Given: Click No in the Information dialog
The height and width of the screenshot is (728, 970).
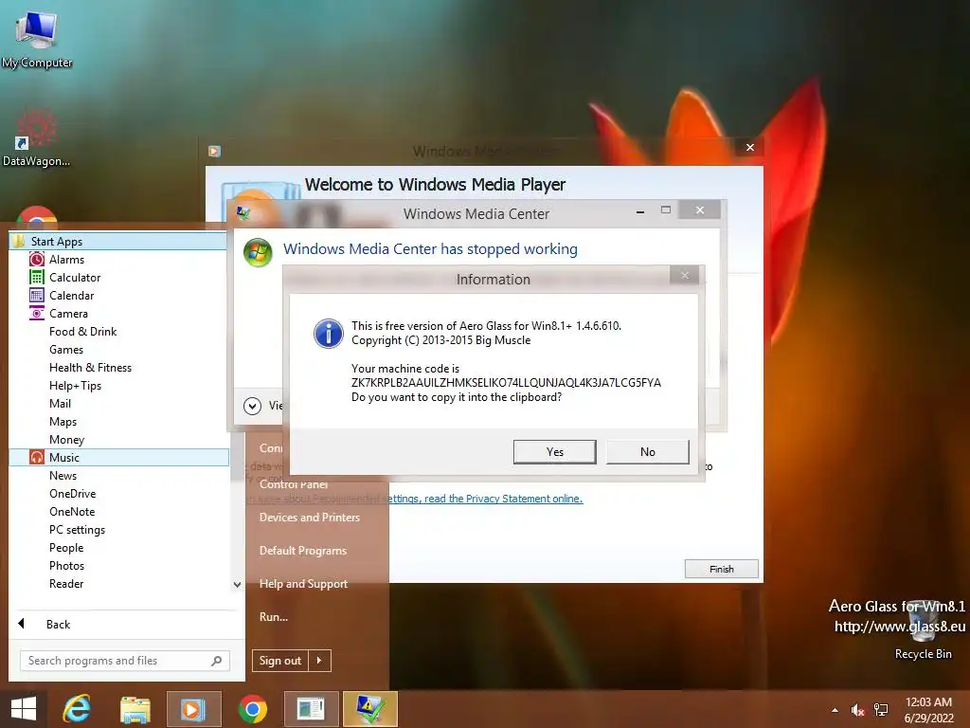Looking at the screenshot, I should (648, 452).
